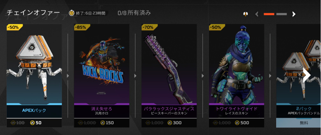
Task: Click chain arrow between Peacekeeper and Wraith skin
Action: 203,76
